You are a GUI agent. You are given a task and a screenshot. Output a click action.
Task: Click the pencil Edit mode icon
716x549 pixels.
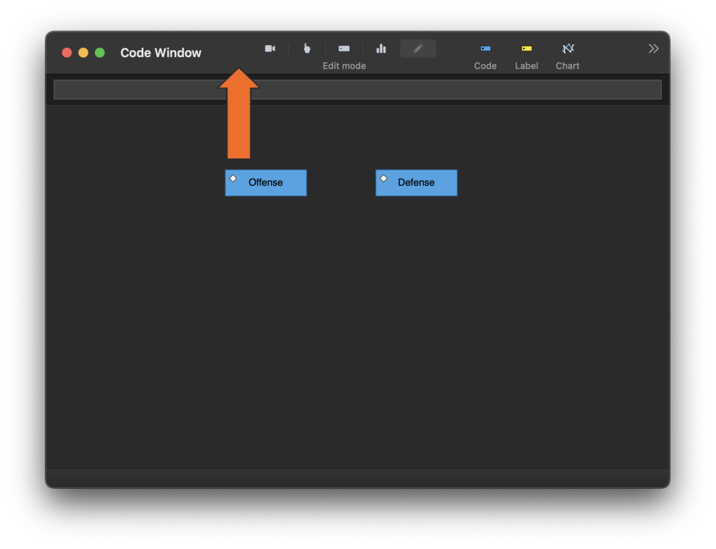point(418,48)
